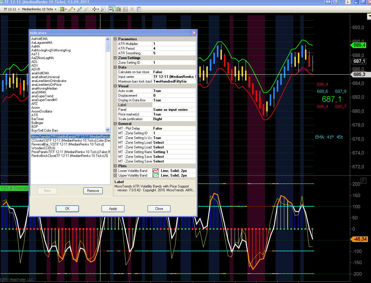
Task: Collapse the Parameters section
Action: point(115,39)
